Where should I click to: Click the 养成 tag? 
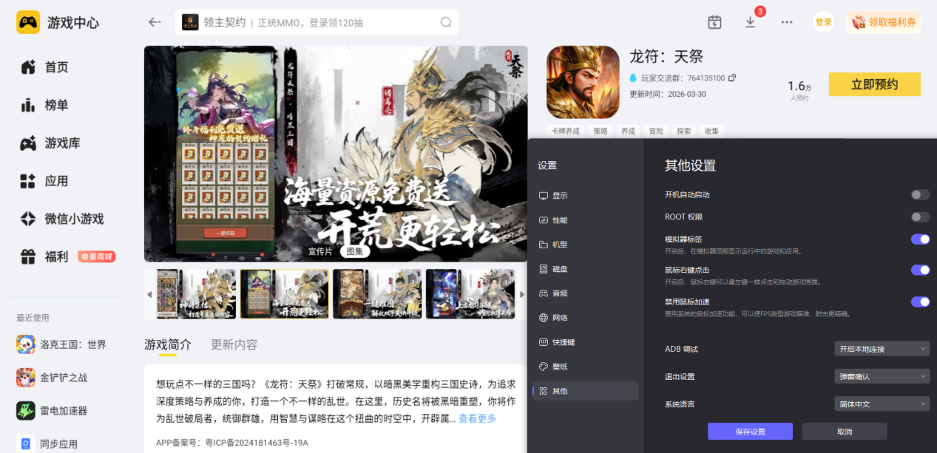pos(628,131)
